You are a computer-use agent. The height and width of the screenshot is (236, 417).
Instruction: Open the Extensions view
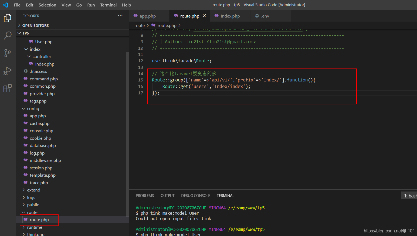(x=8, y=88)
